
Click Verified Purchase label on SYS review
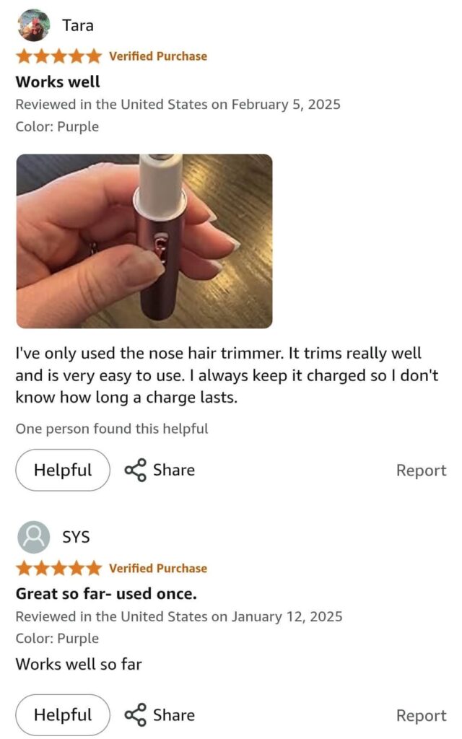tap(158, 569)
